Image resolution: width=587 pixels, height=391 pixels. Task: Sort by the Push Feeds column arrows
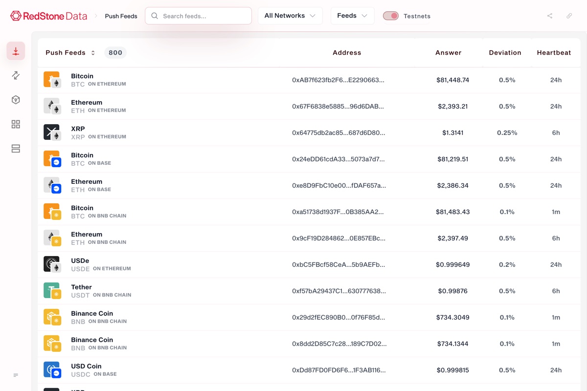click(x=93, y=53)
